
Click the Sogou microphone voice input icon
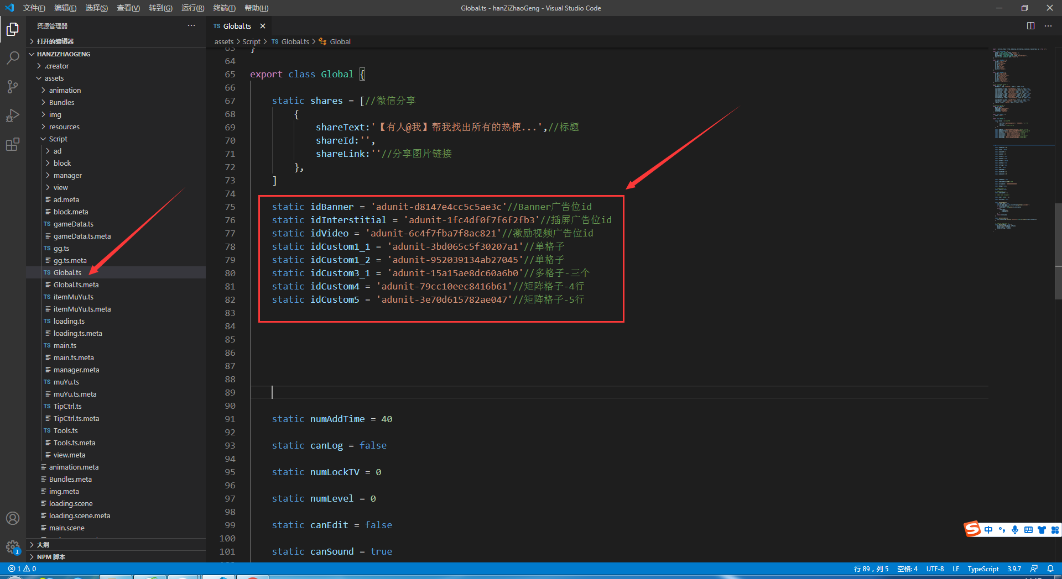pyautogui.click(x=1015, y=530)
